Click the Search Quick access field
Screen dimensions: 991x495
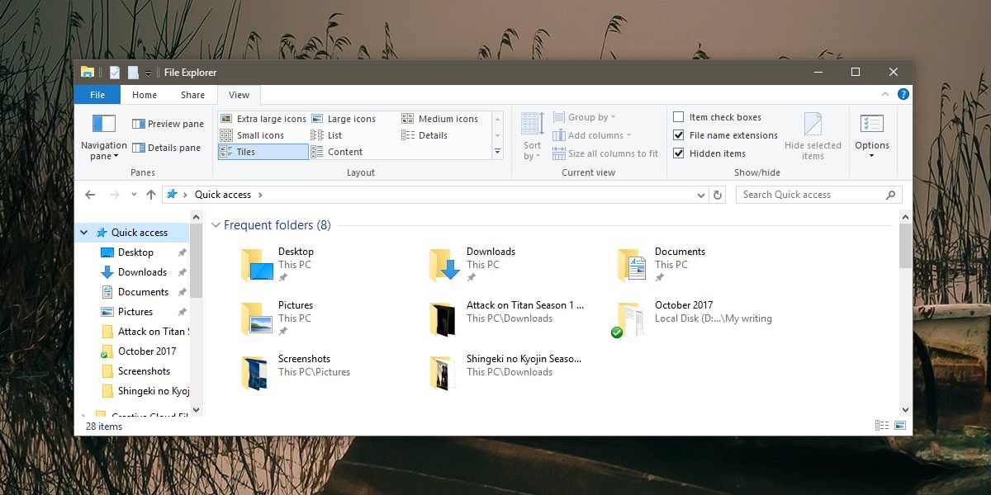(x=809, y=195)
